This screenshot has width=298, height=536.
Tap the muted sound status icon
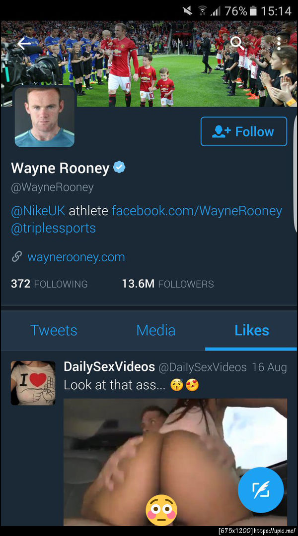(188, 10)
